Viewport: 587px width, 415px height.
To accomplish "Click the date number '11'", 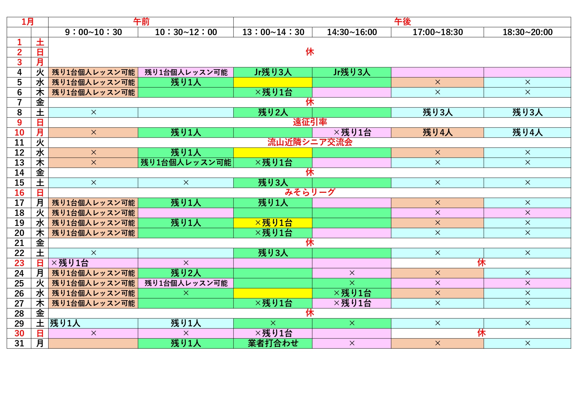I will coord(19,143).
